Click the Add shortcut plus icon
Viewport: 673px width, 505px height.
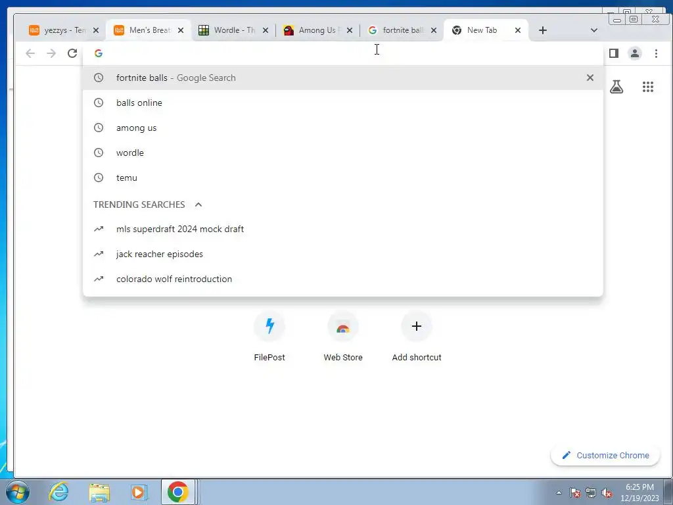tap(416, 326)
